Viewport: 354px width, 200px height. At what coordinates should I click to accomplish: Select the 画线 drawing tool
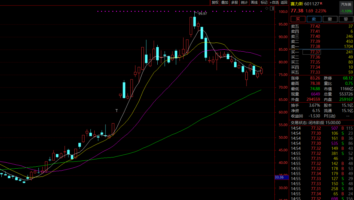(x=254, y=3)
